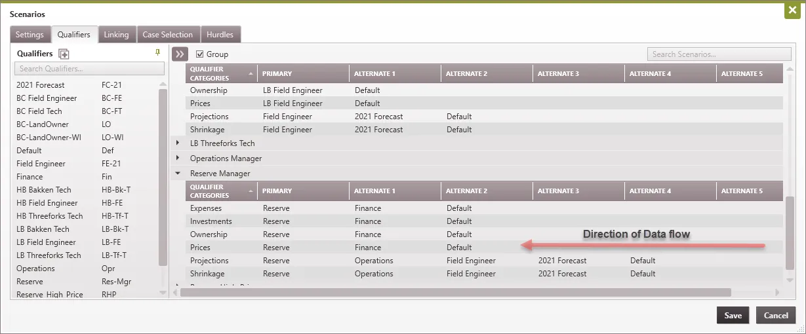Go to the Hurdles tab
The height and width of the screenshot is (334, 806).
point(220,35)
